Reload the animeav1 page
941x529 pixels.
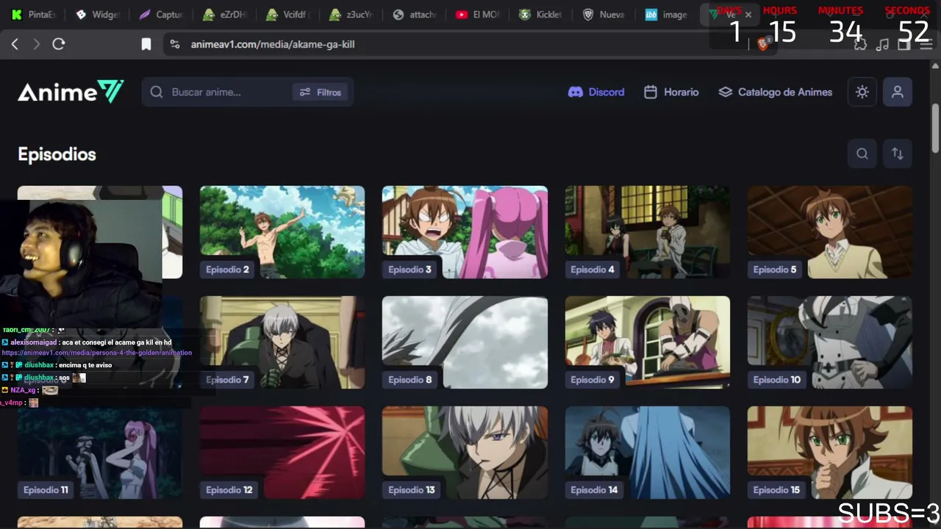59,44
